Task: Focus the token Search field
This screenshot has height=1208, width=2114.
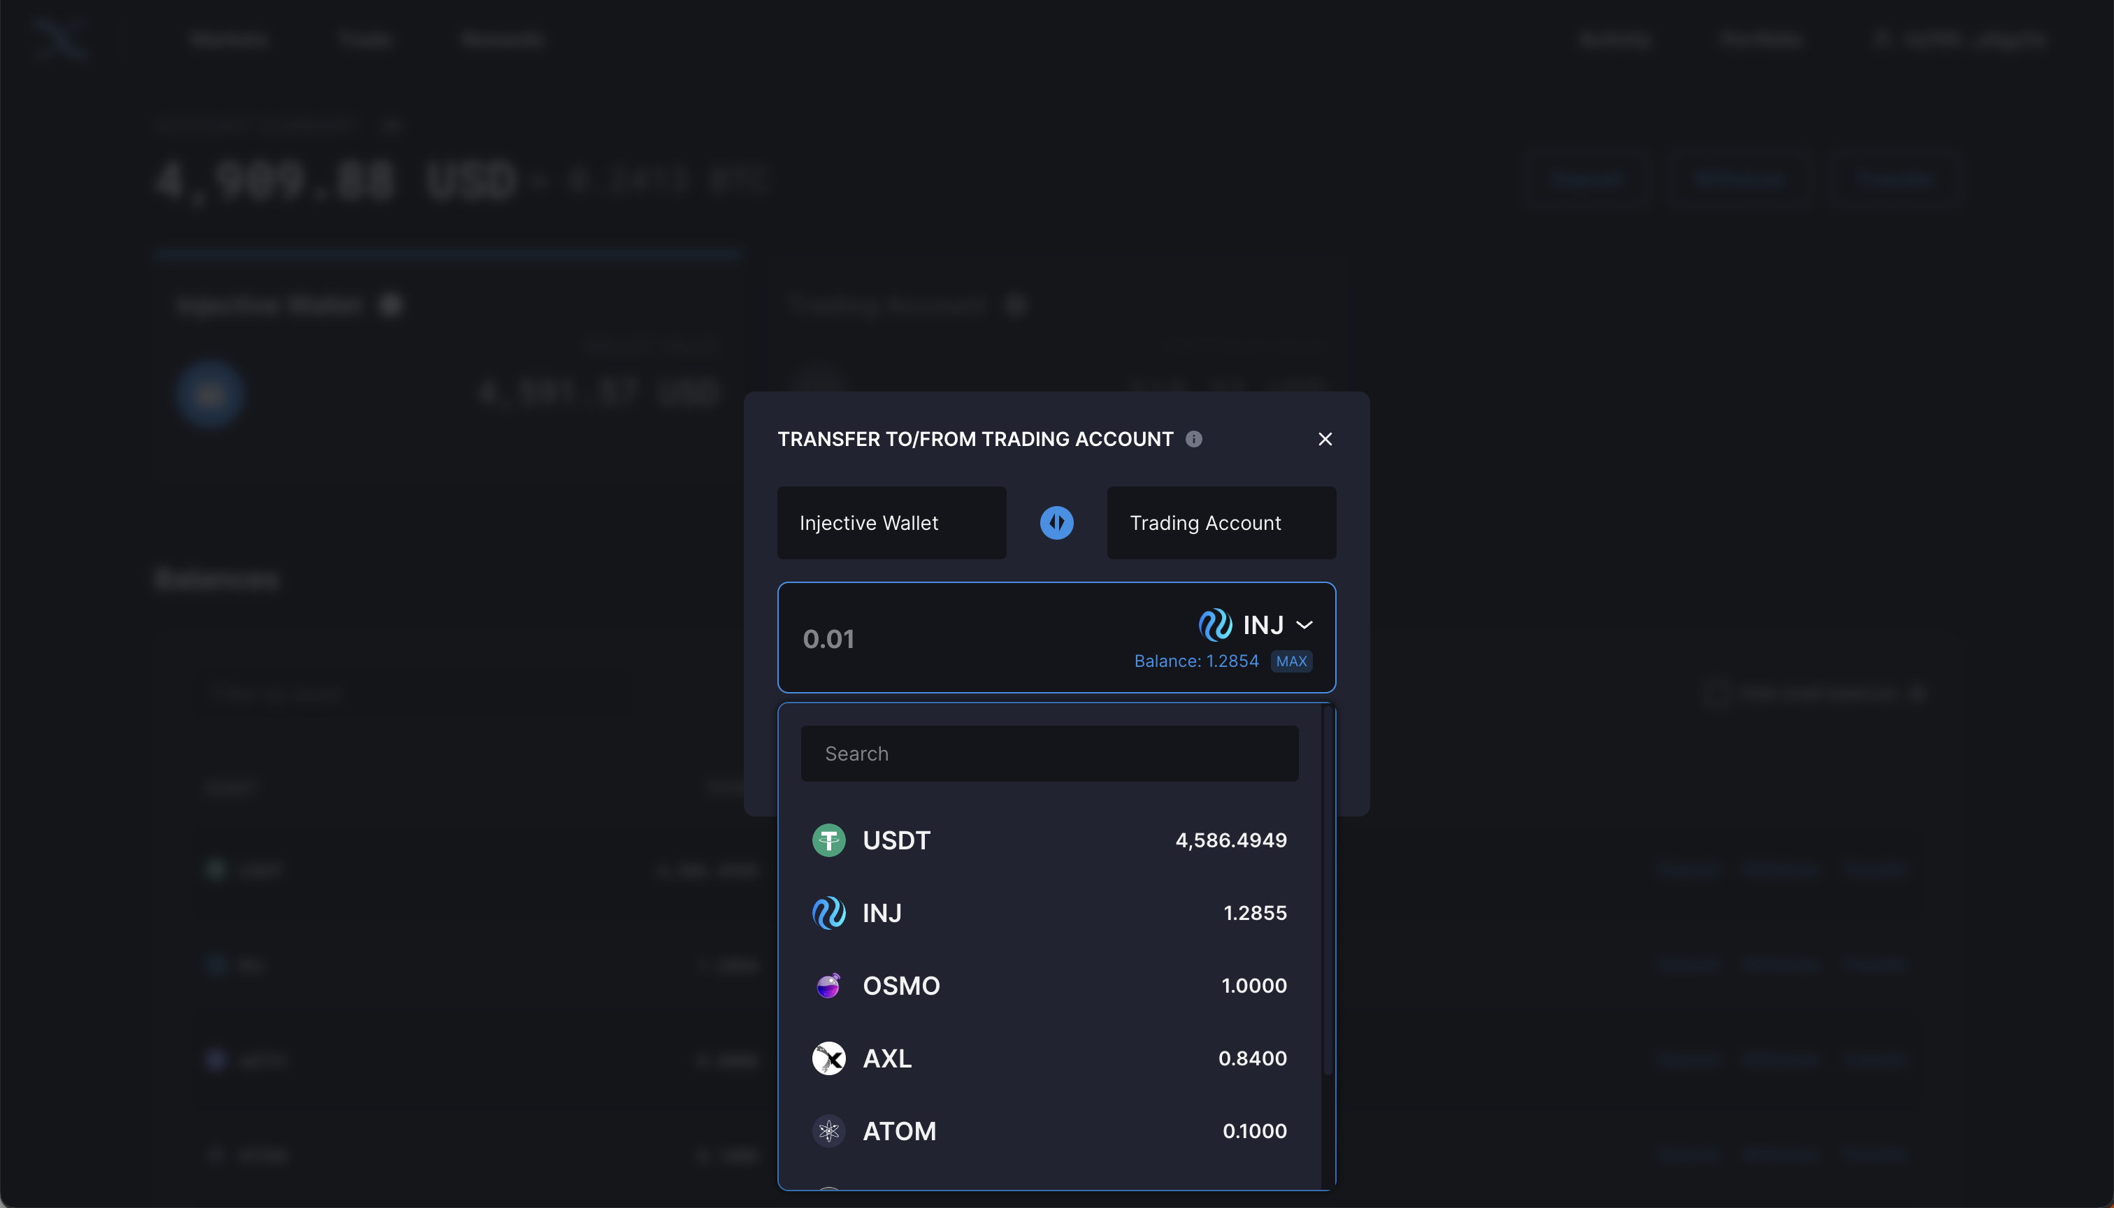Action: coord(1049,754)
